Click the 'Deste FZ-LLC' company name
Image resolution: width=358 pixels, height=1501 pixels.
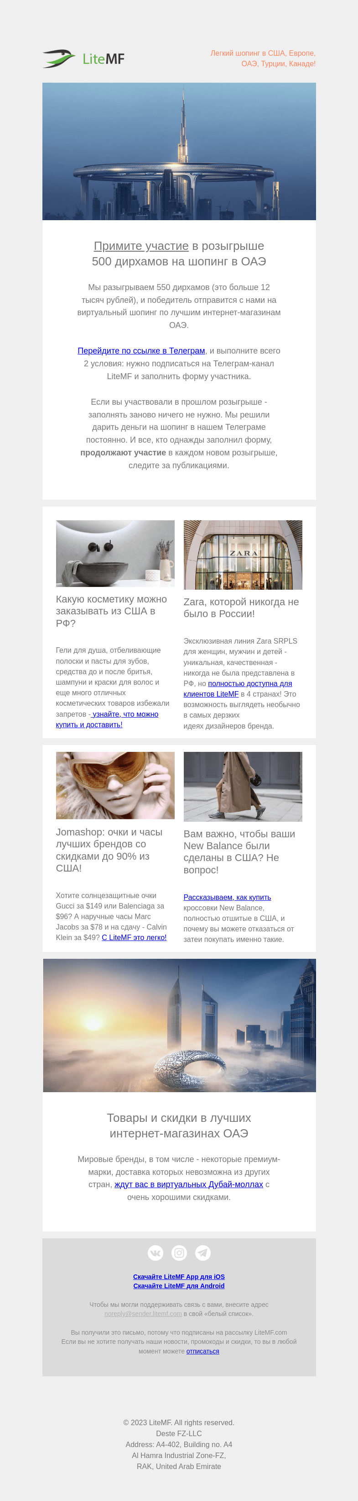click(179, 1434)
